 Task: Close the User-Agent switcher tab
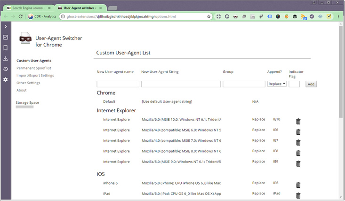pos(100,8)
